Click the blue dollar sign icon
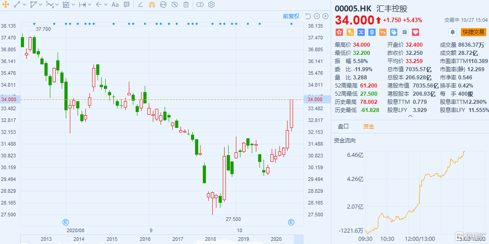 (372, 32)
